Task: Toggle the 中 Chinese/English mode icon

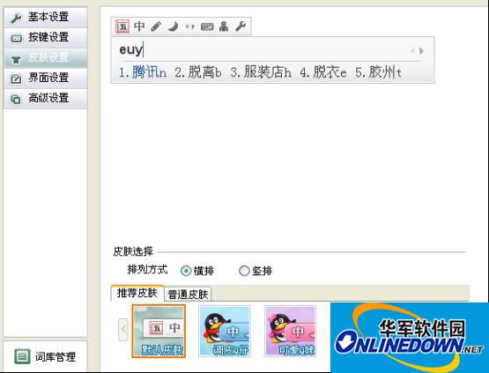Action: [x=139, y=26]
